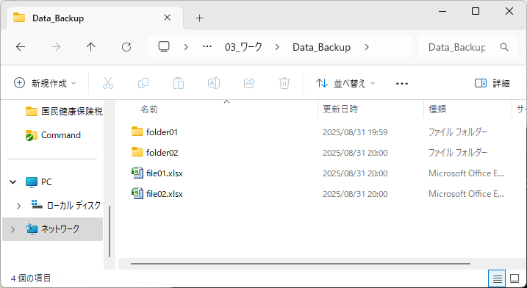This screenshot has width=527, height=288.
Task: Open the 新規作成 dropdown
Action: (45, 83)
